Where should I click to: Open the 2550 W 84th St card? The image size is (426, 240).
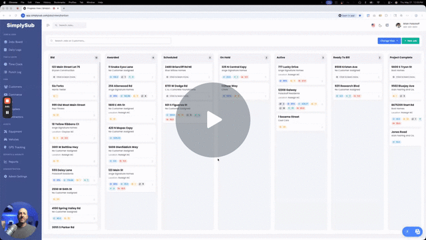pyautogui.click(x=74, y=194)
